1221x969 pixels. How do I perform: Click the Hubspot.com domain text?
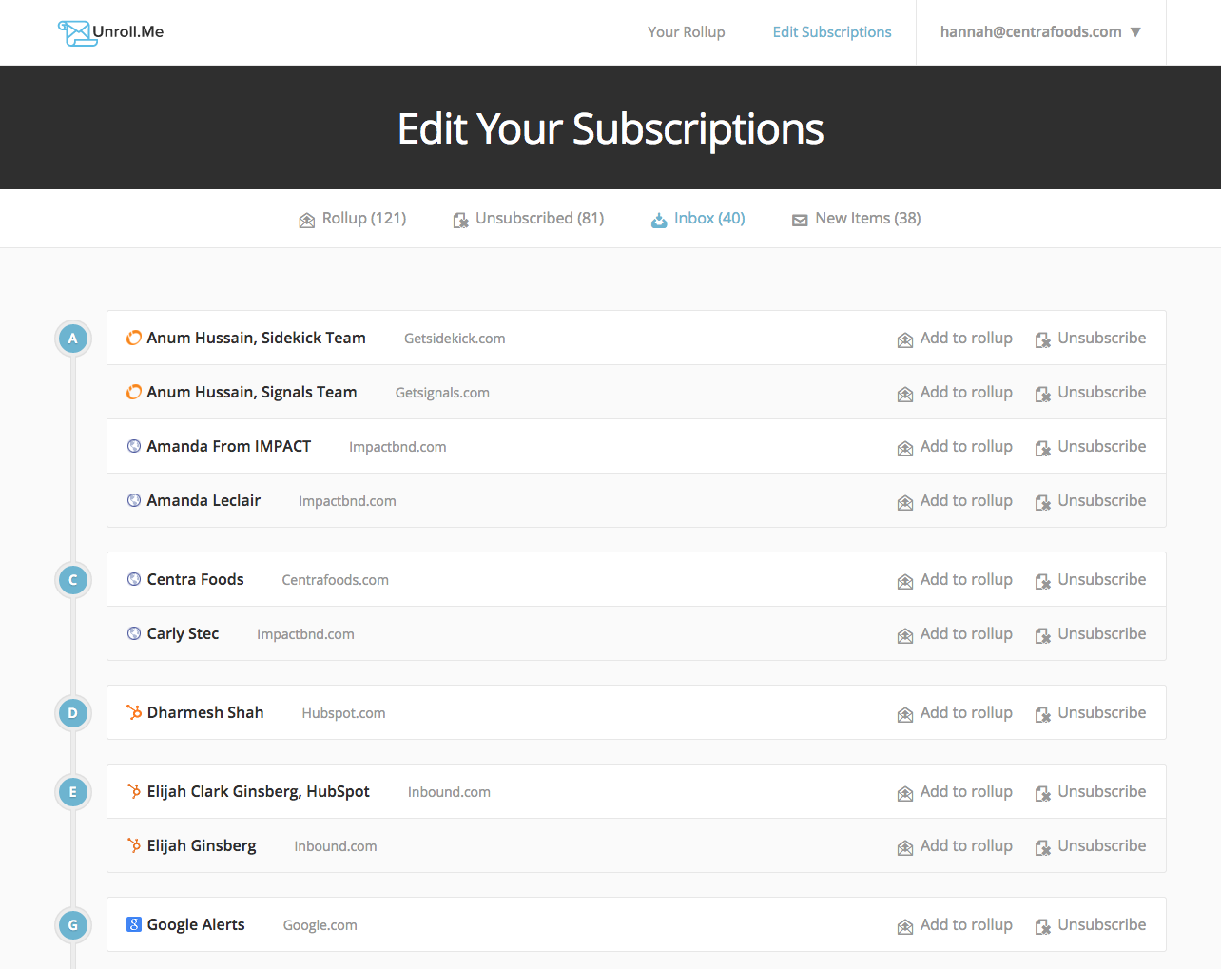coord(343,714)
